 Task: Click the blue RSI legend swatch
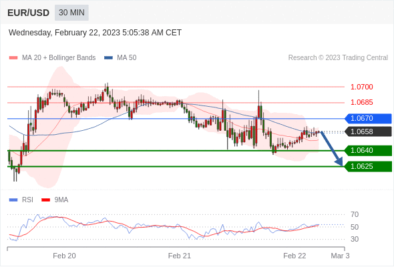13,200
